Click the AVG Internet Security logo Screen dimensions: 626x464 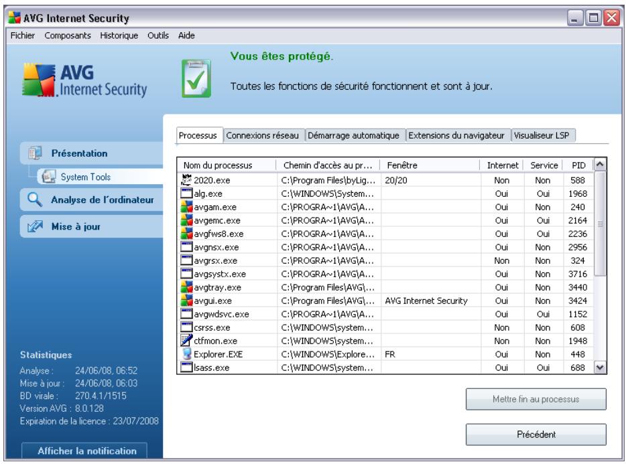[84, 80]
